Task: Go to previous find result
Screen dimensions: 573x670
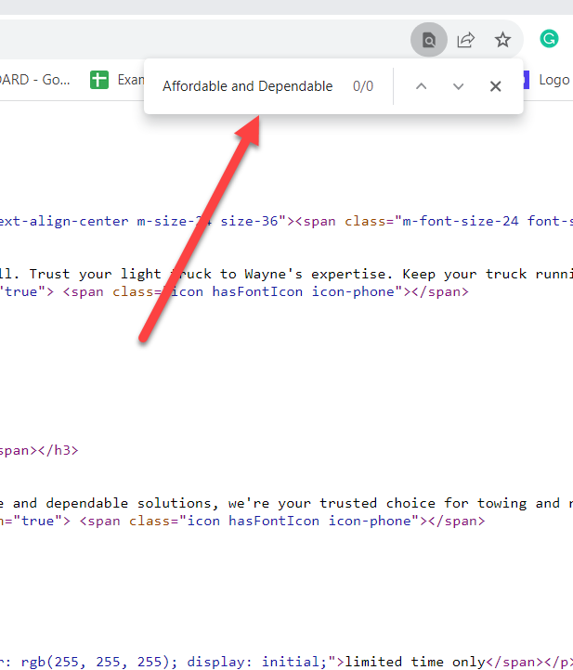Action: coord(422,86)
